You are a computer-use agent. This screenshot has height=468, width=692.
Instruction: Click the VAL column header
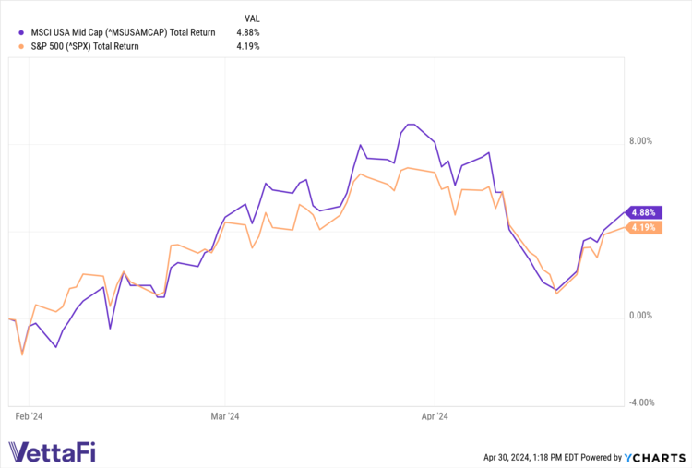(252, 18)
